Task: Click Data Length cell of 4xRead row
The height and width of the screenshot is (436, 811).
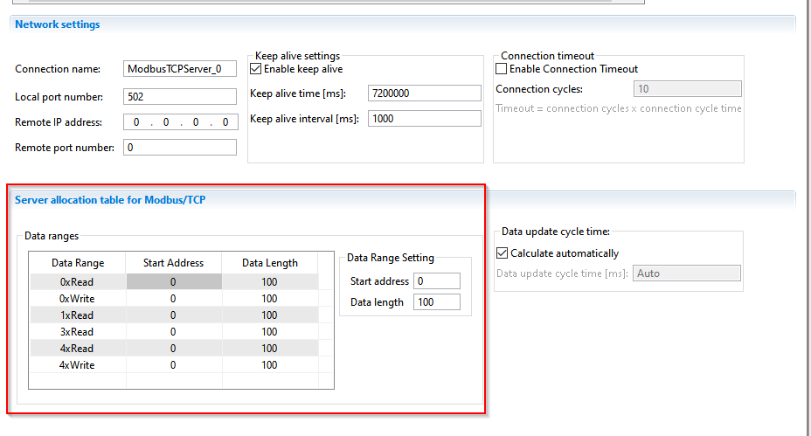Action: click(270, 348)
